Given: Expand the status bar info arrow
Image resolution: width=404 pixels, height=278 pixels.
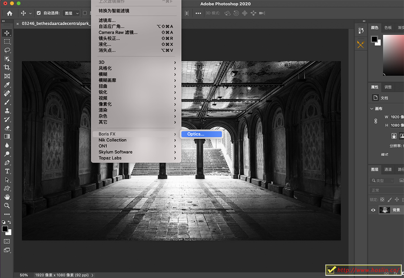Looking at the screenshot, I should tap(93, 275).
